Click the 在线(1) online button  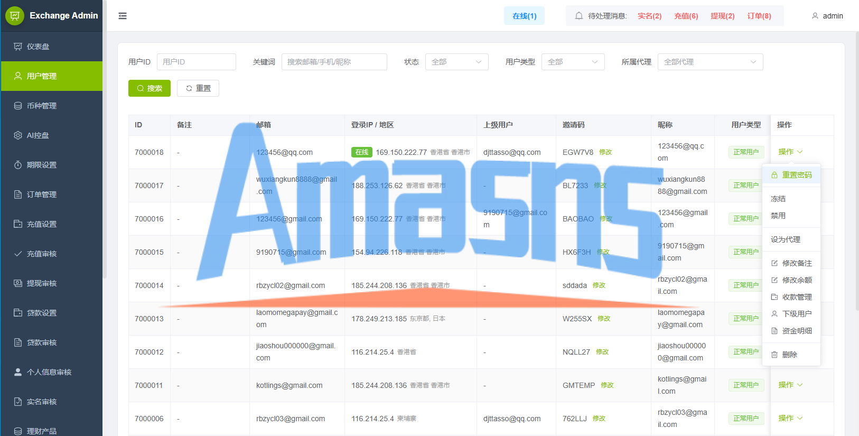tap(524, 16)
